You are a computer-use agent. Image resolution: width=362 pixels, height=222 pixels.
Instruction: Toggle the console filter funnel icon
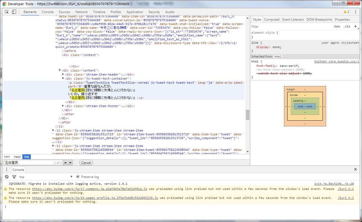[14, 177]
